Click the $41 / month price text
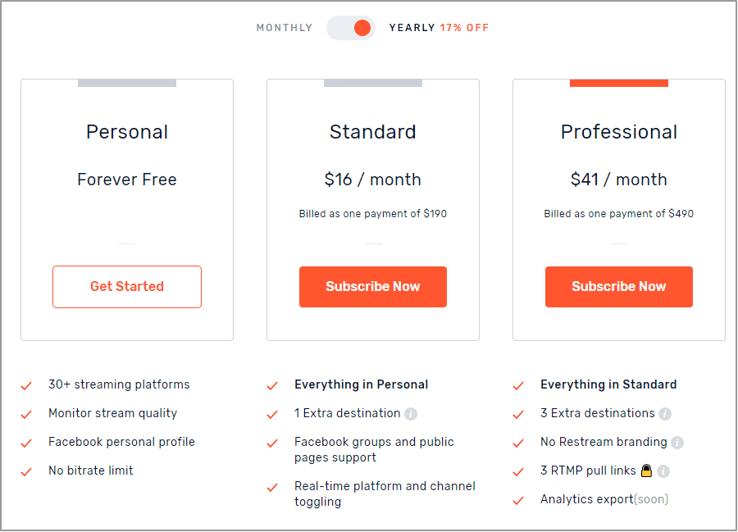The image size is (738, 532). click(619, 180)
